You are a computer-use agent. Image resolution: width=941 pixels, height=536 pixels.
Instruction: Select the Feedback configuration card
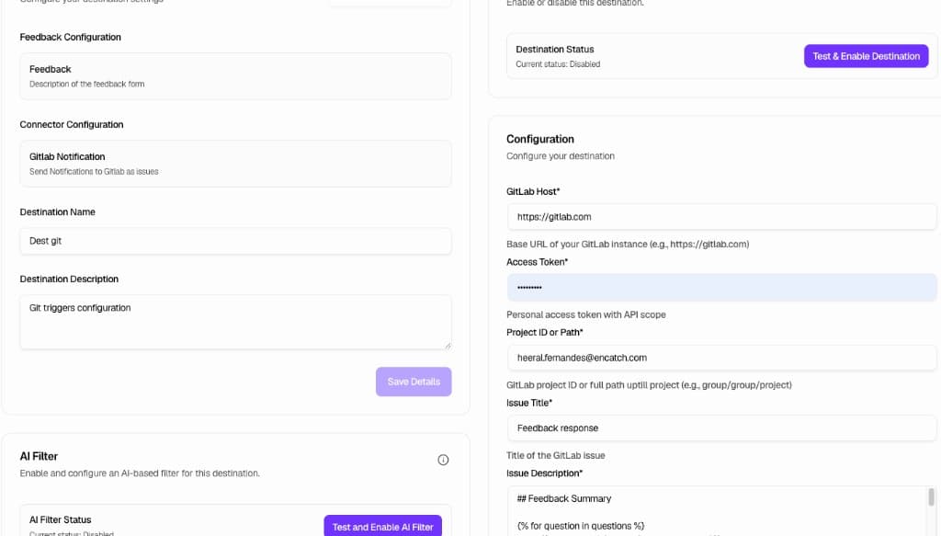point(235,76)
